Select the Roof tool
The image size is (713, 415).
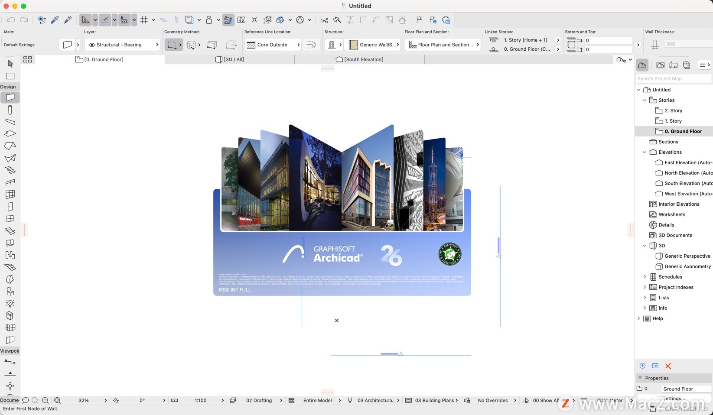(x=10, y=146)
